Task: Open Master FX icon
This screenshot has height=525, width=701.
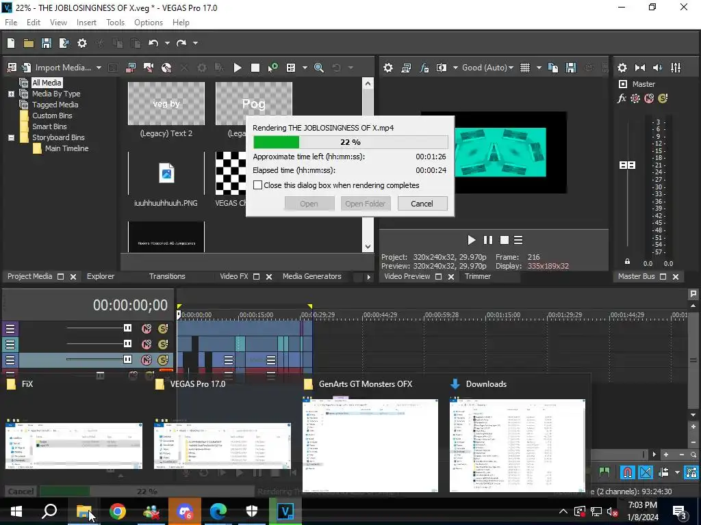Action: (x=622, y=98)
